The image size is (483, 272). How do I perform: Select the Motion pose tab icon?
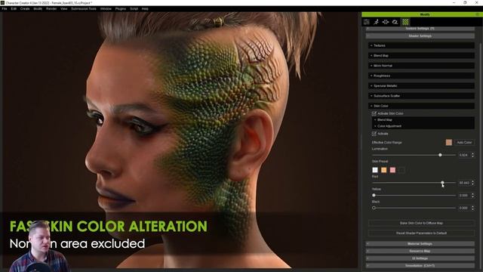tap(376, 22)
